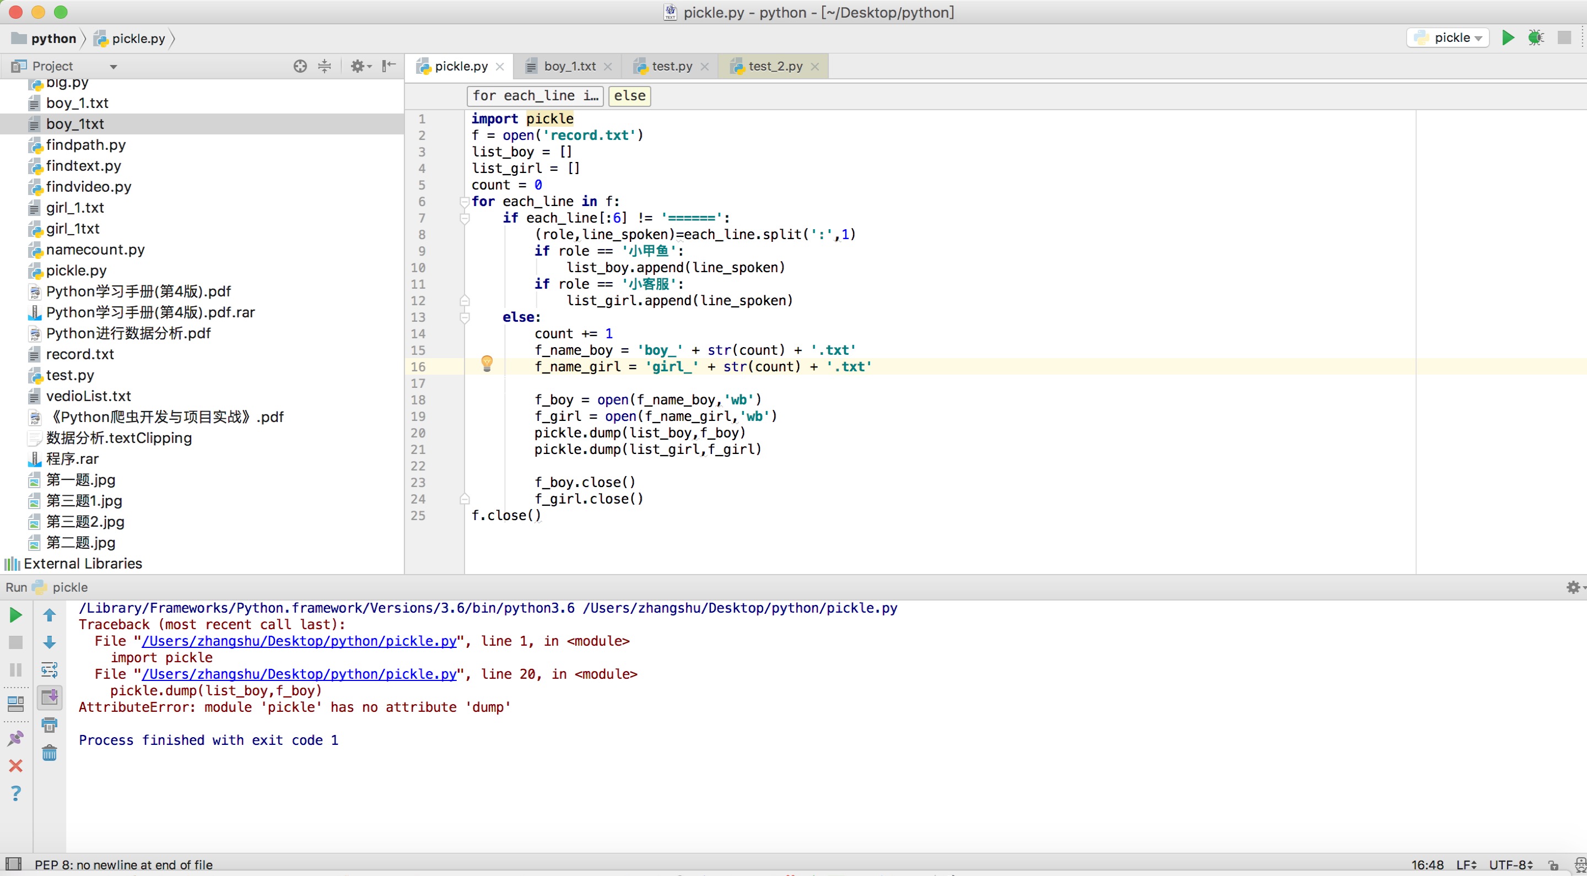Viewport: 1587px width, 876px height.
Task: Click the green Run button in top toolbar
Action: (x=1508, y=37)
